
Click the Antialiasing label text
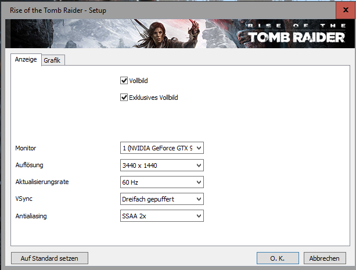(x=31, y=216)
